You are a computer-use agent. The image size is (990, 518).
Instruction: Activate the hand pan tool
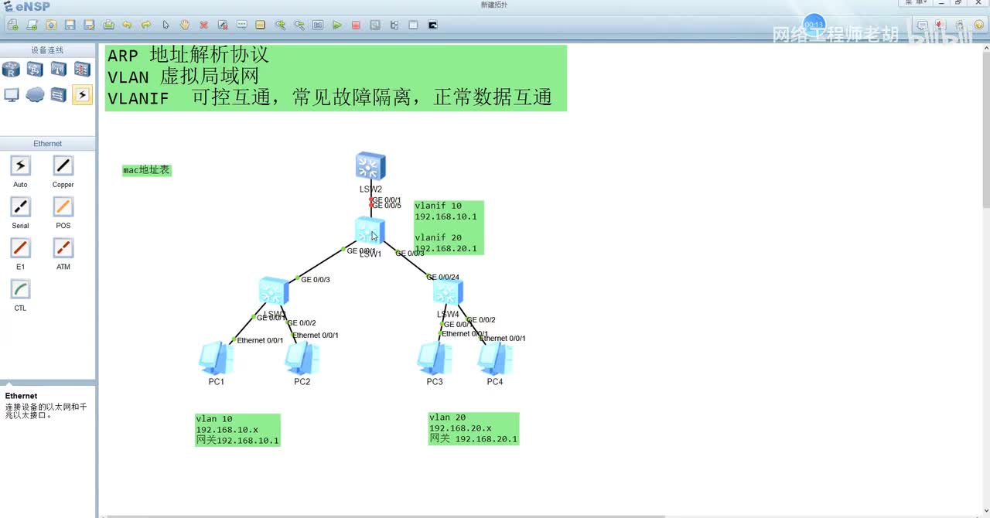pos(185,25)
